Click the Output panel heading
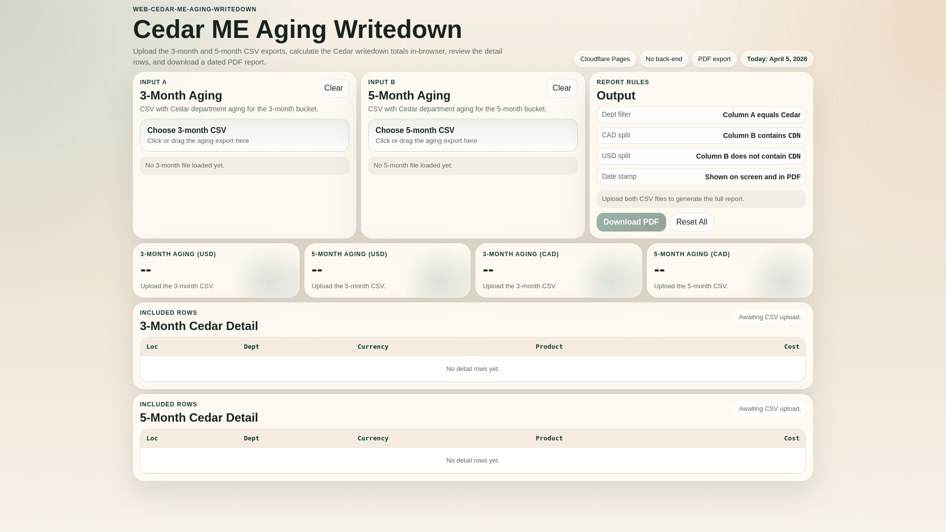Screen dimensions: 946x532 pyautogui.click(x=616, y=96)
